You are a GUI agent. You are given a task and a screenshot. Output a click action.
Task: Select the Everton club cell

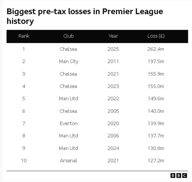pyautogui.click(x=68, y=124)
